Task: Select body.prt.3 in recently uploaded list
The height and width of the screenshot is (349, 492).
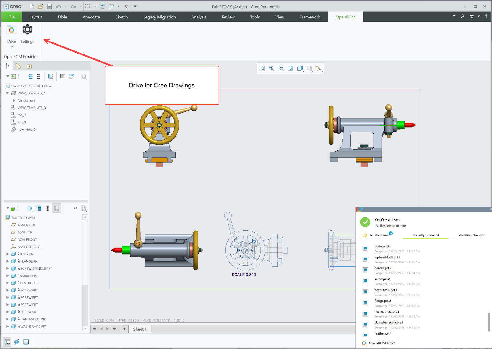Action: coord(382,246)
